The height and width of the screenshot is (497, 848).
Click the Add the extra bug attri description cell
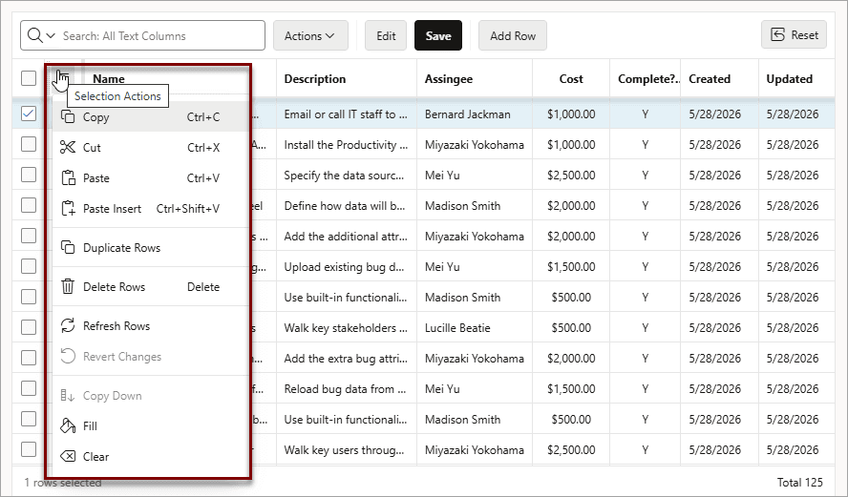(346, 358)
